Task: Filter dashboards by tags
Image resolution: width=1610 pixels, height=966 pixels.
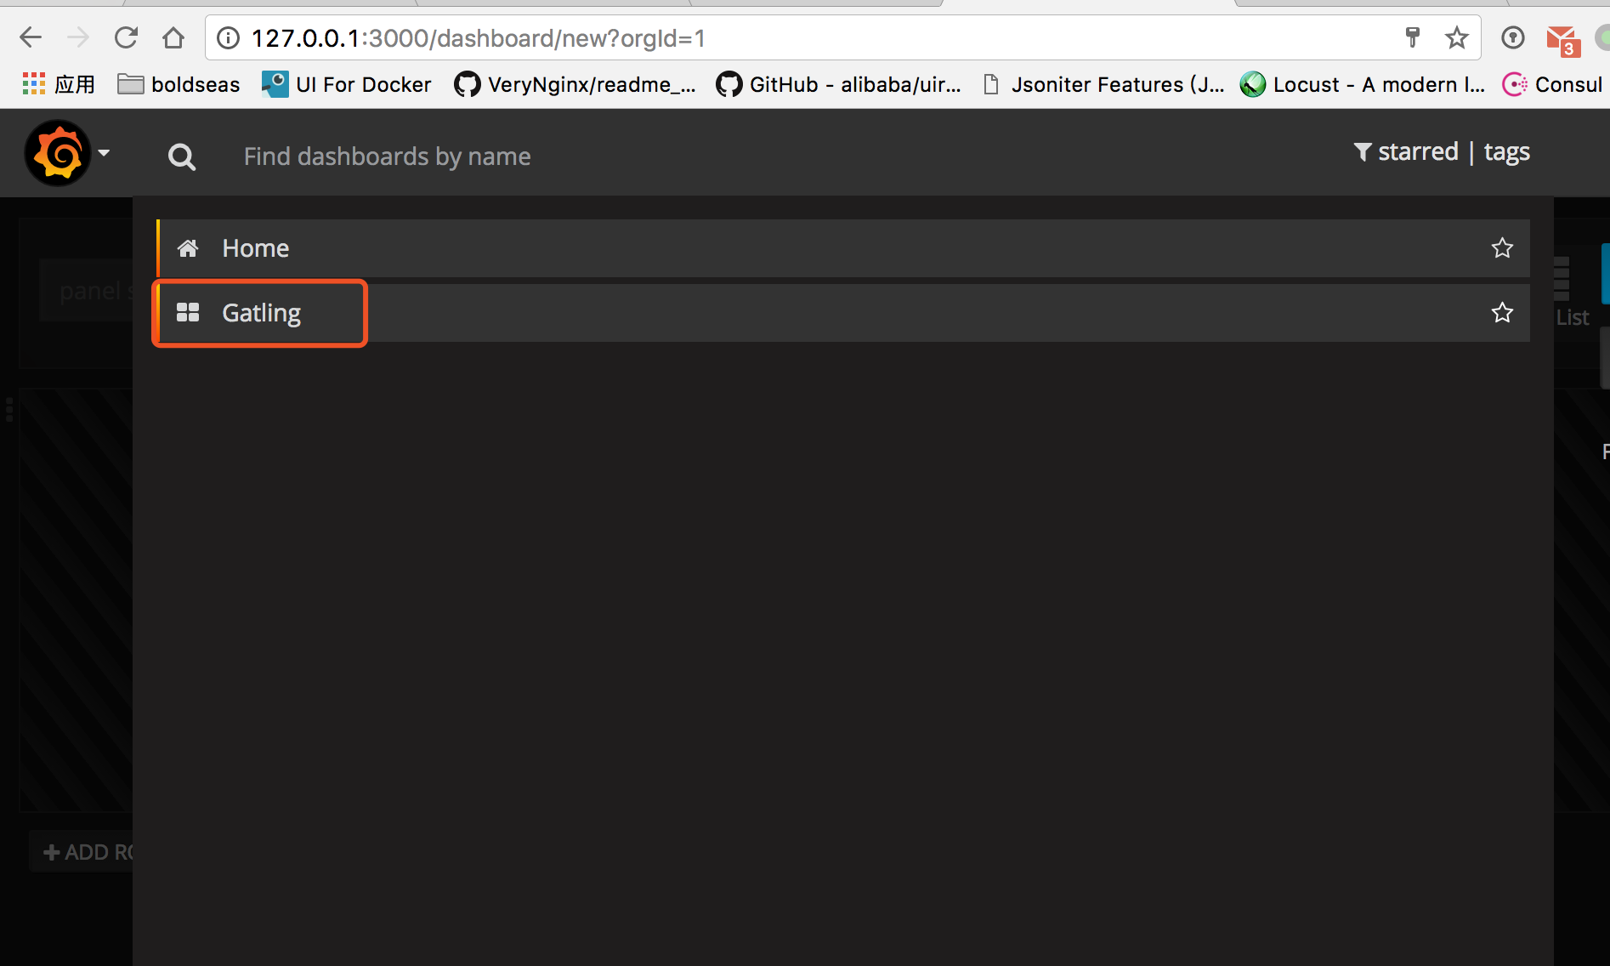Action: (1506, 151)
